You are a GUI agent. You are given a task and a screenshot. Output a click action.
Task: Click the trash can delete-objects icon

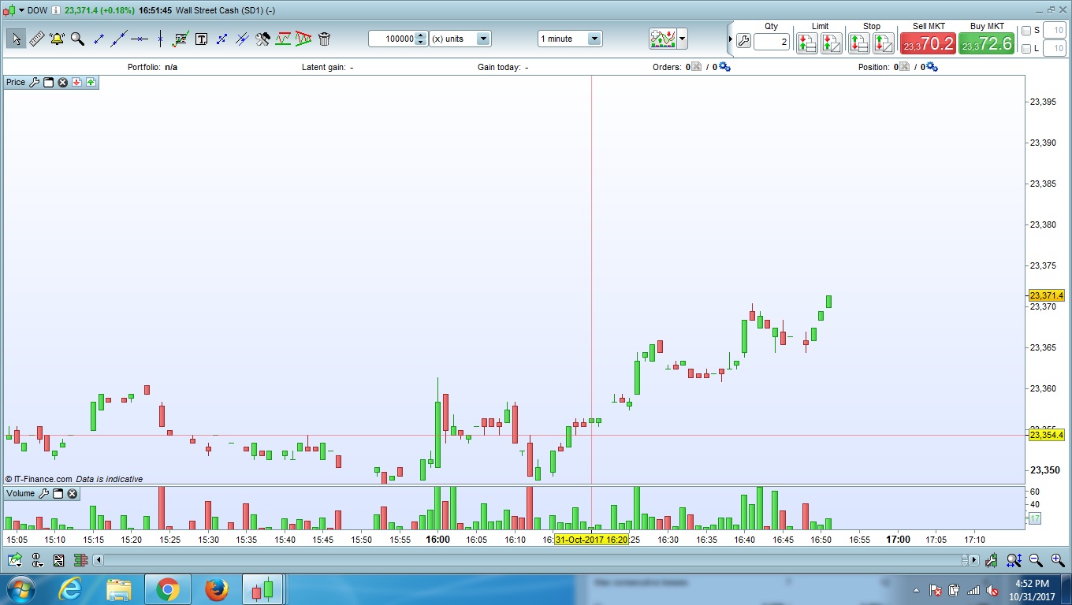[x=324, y=39]
